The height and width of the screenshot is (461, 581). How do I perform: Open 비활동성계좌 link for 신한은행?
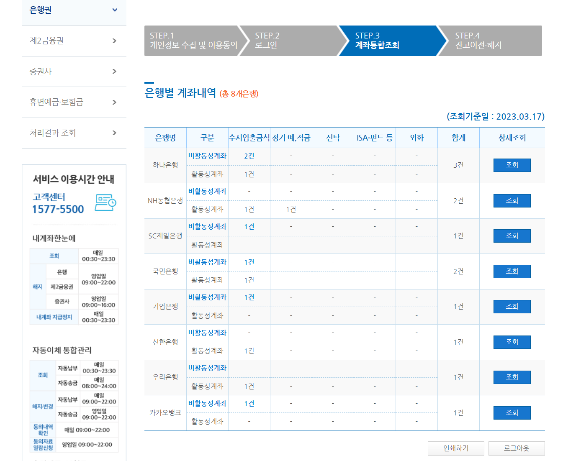(x=207, y=333)
